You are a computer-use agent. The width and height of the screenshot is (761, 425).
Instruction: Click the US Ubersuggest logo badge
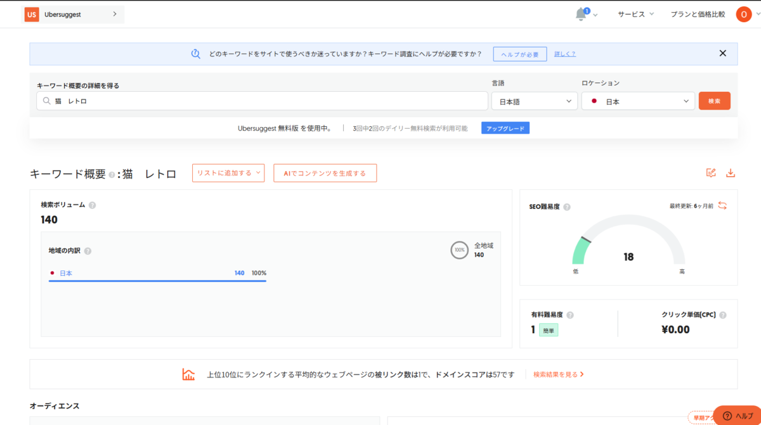(32, 15)
